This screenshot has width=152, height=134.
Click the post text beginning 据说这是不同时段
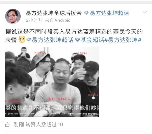[74, 36]
